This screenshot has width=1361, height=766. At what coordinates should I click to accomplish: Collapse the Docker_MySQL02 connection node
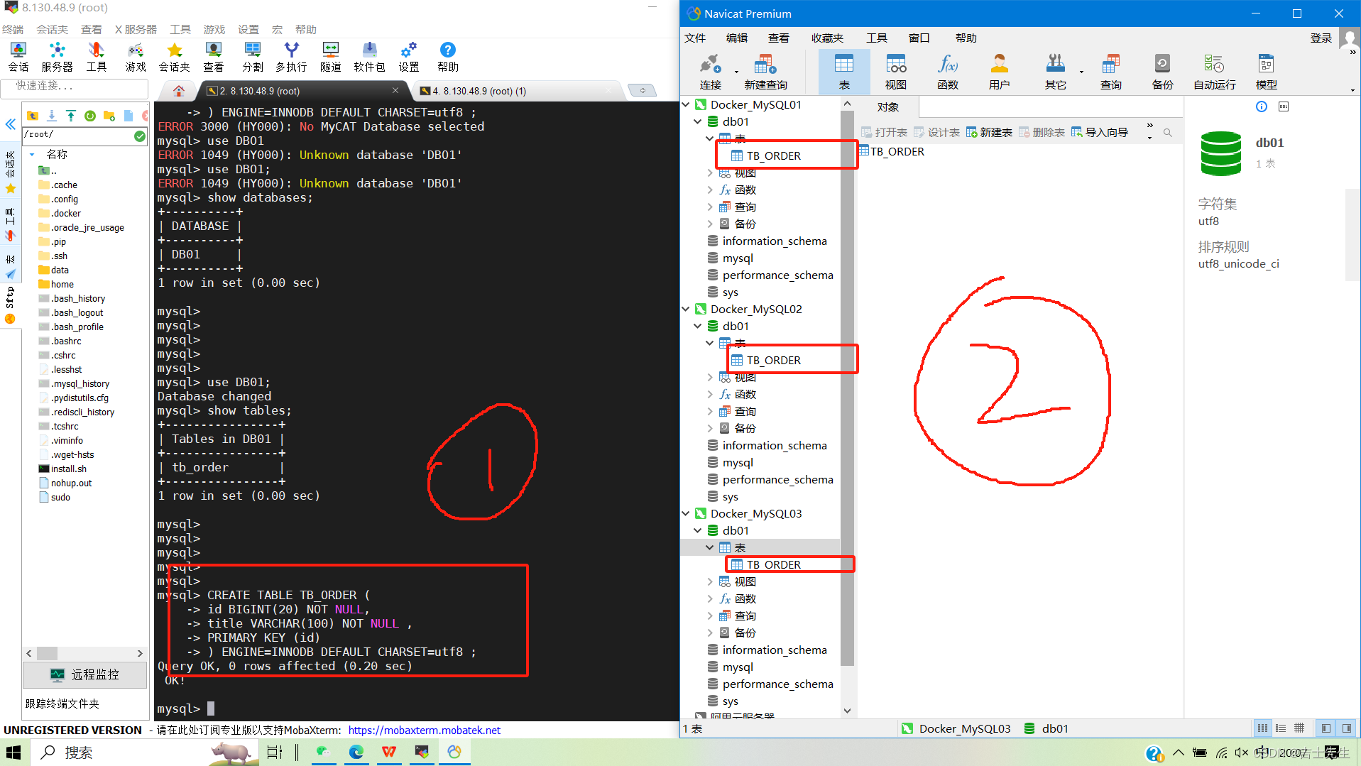686,309
